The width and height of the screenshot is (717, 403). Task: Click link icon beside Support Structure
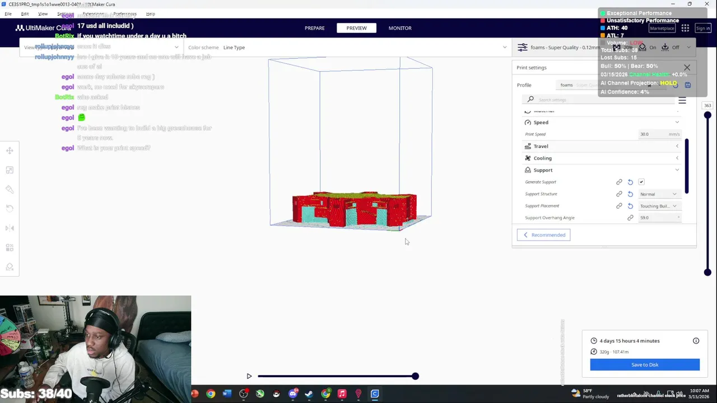[619, 194]
